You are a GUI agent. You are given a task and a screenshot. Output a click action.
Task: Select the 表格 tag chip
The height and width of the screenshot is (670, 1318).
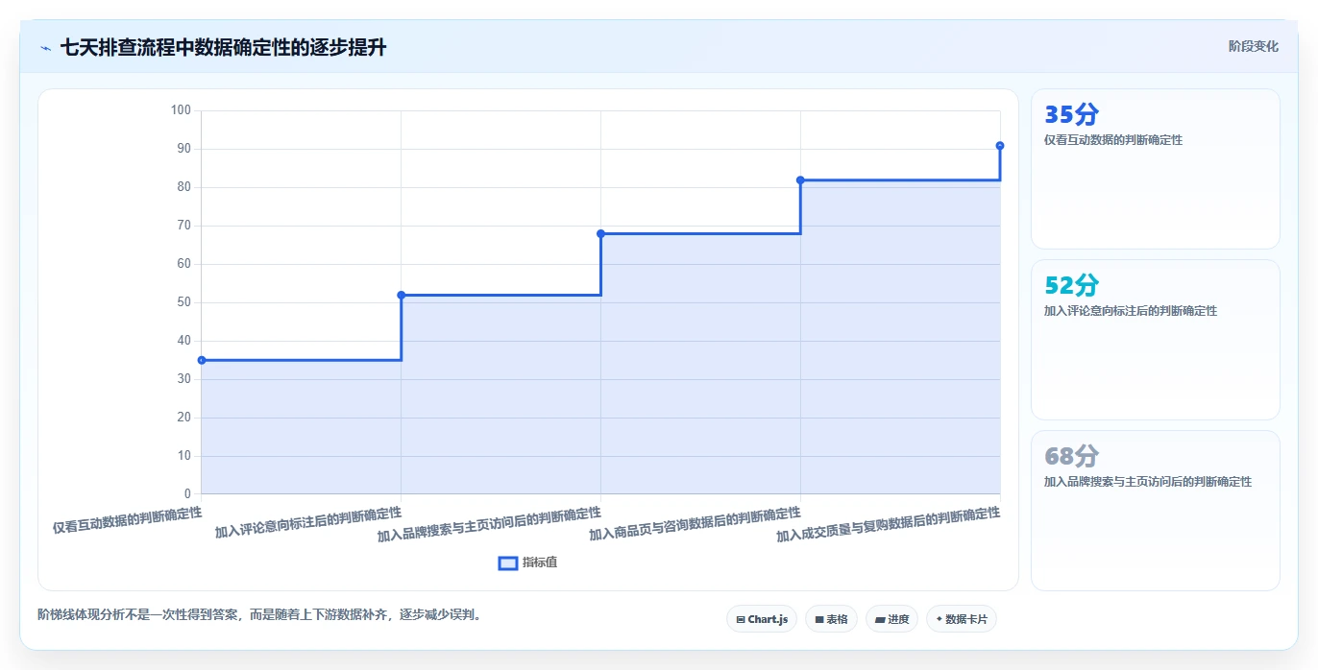831,619
